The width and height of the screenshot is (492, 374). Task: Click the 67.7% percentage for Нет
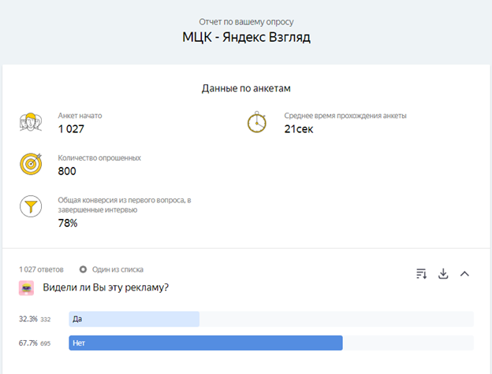pyautogui.click(x=28, y=343)
